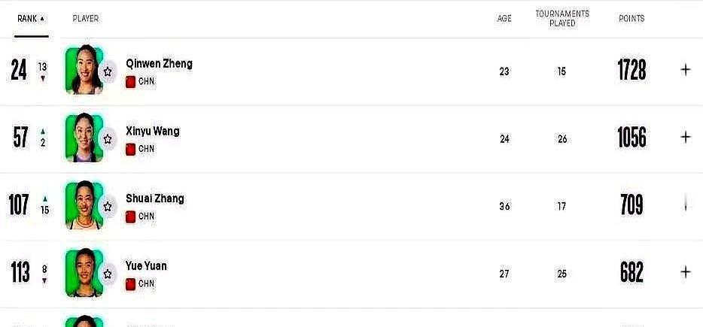Open Xinyu Wang's player name link

tap(152, 131)
